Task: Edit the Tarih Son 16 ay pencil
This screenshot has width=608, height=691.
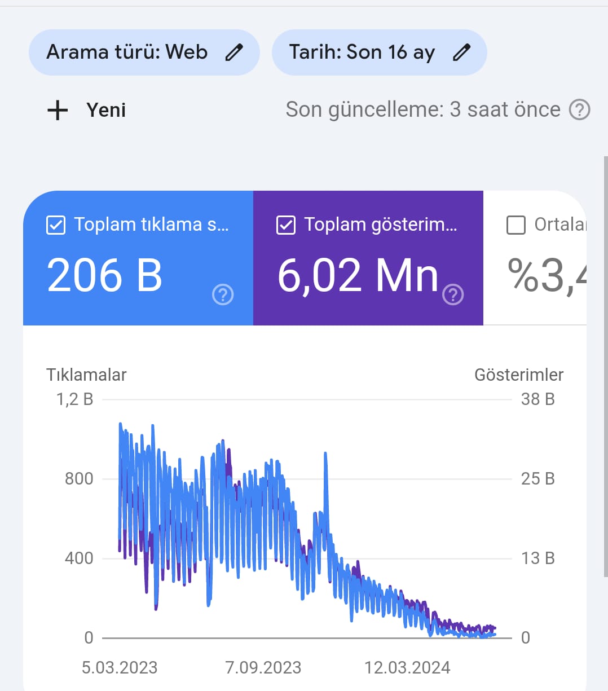Action: point(461,52)
